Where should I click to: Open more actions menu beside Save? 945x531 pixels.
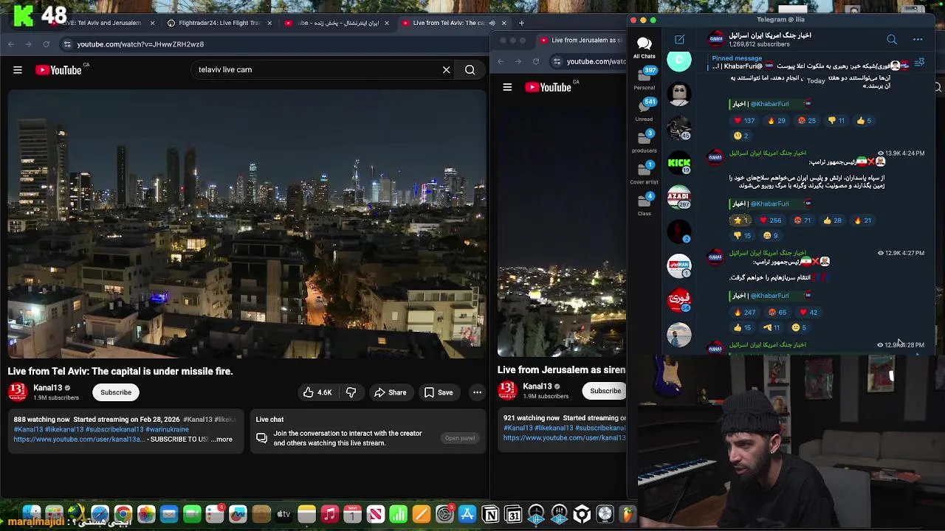[478, 392]
